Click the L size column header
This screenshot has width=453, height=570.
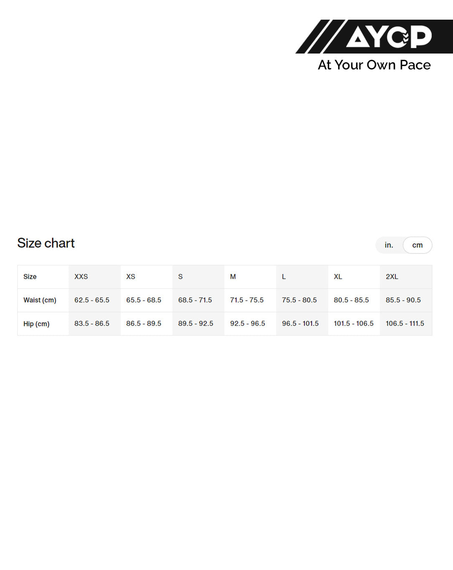click(x=284, y=277)
